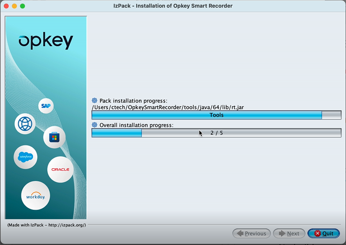Click the 2 / 5 overall progress bar
346x245 pixels.
[x=216, y=133]
